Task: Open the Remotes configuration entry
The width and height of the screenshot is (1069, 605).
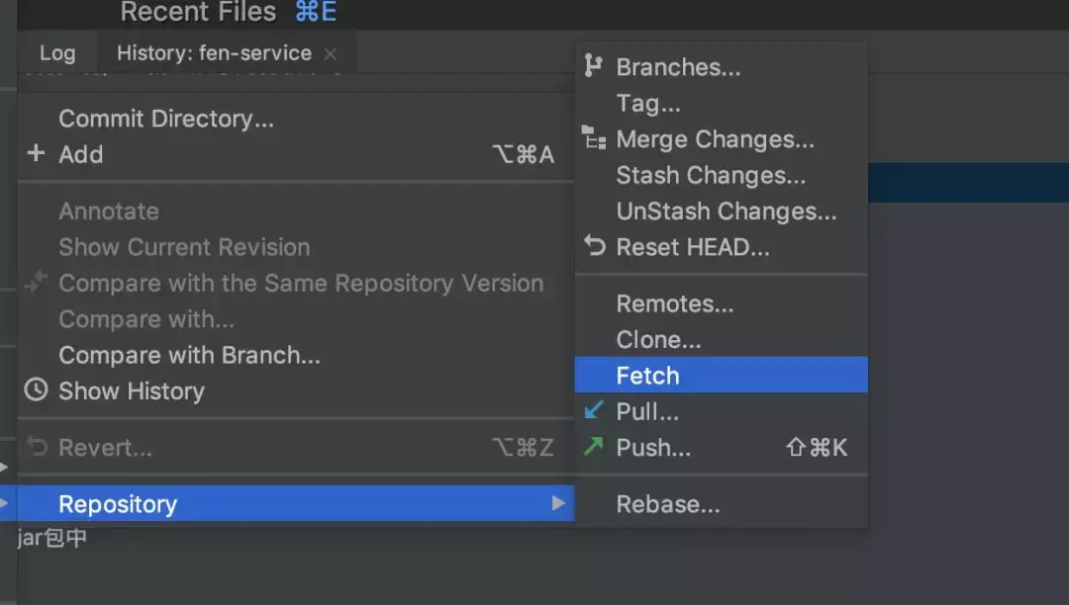Action: pos(675,304)
